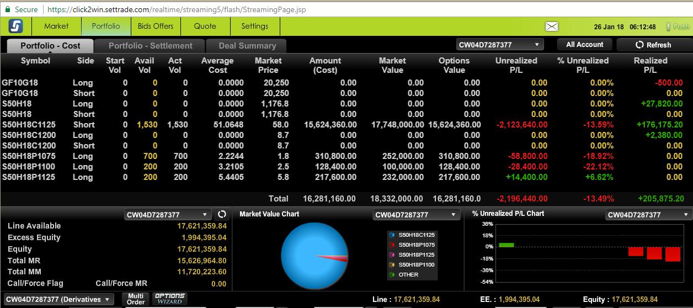The width and height of the screenshot is (693, 308).
Task: Expand the portfolio account dropdown CW04D7287377
Action: click(500, 45)
